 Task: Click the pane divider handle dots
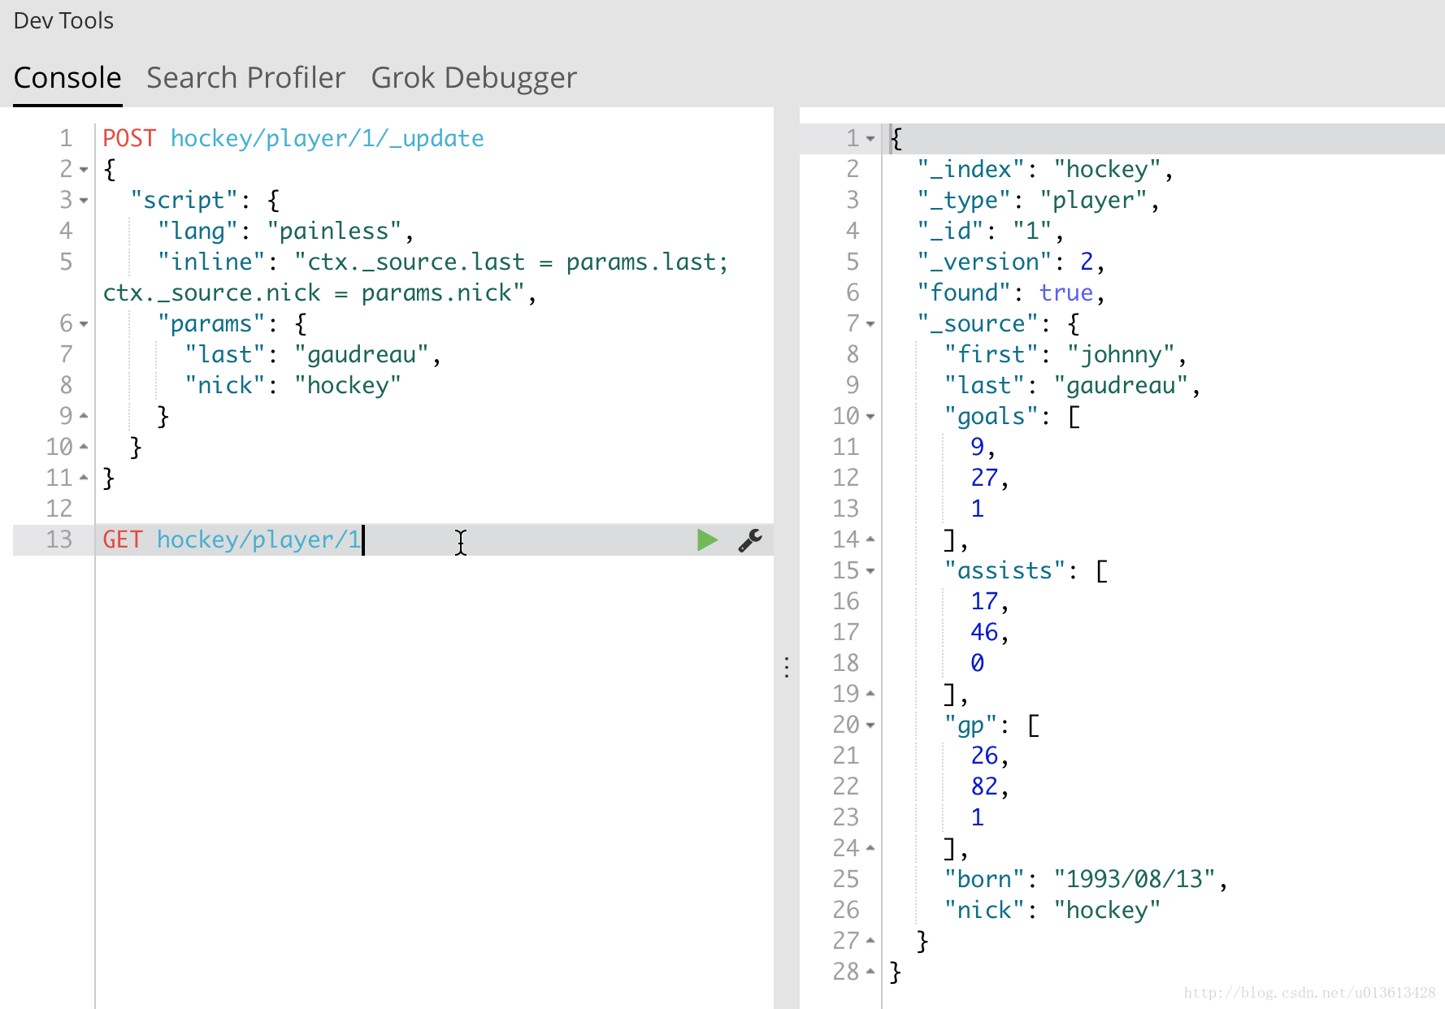click(787, 668)
